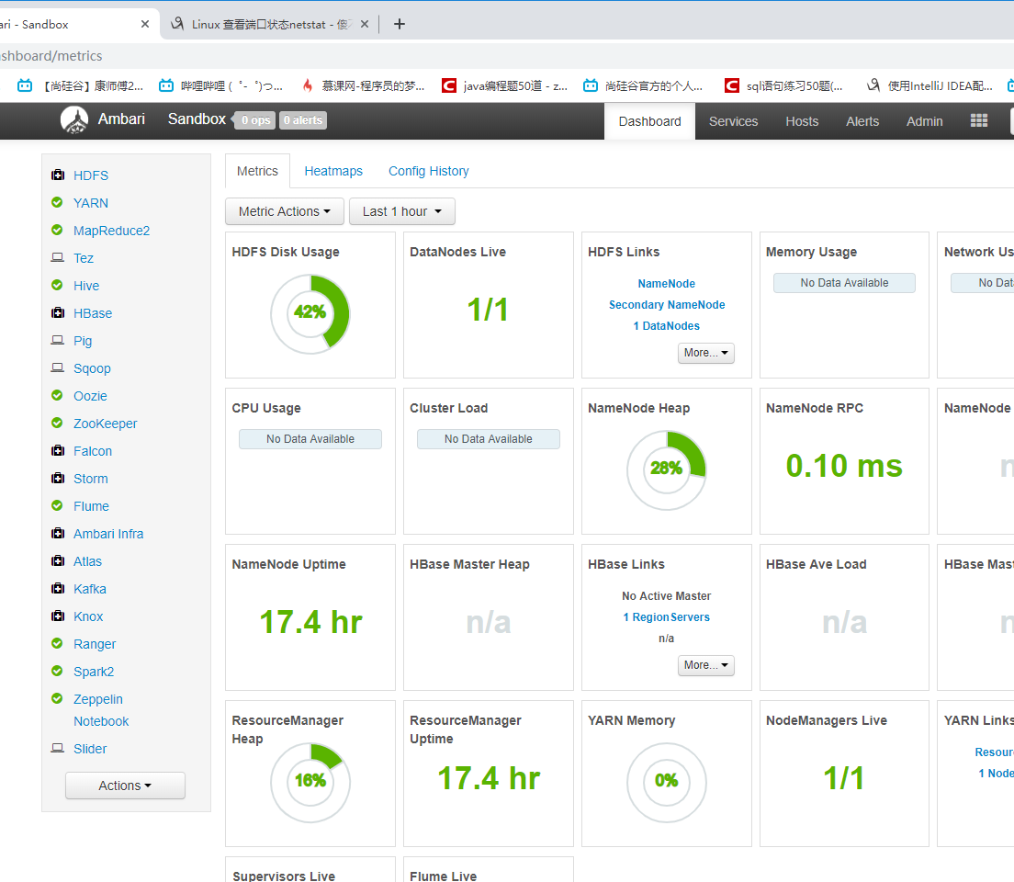This screenshot has width=1014, height=882.
Task: Open a new browser tab with plus
Action: point(400,24)
